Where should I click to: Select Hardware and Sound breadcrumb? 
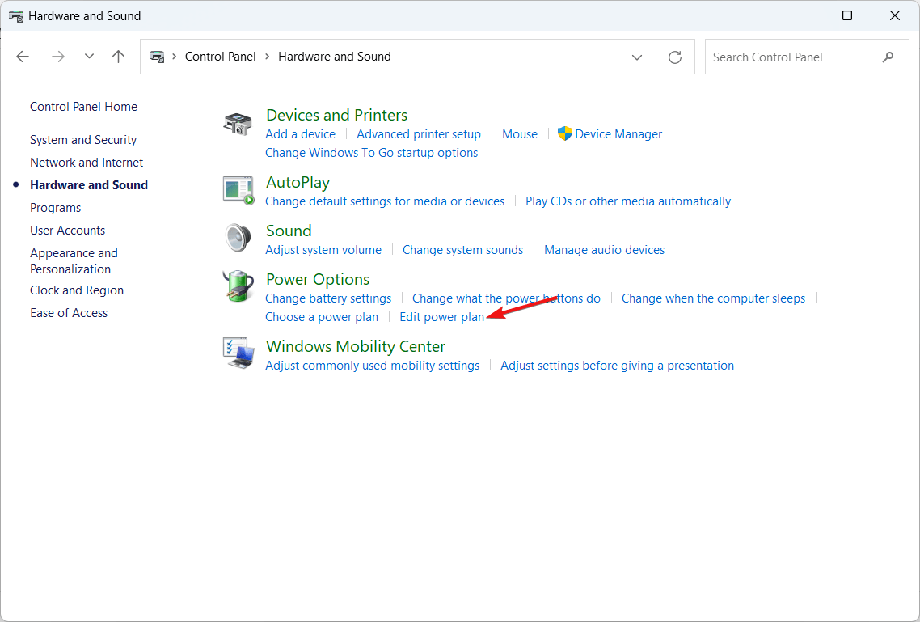coord(335,57)
